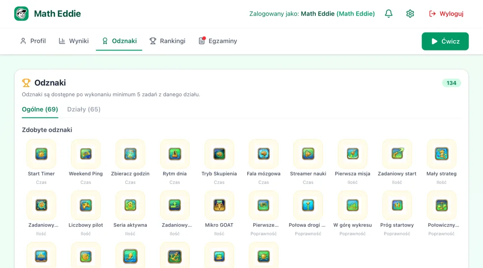Click the "Zdobyte odznaki" heading
This screenshot has width=483, height=268.
[47, 130]
